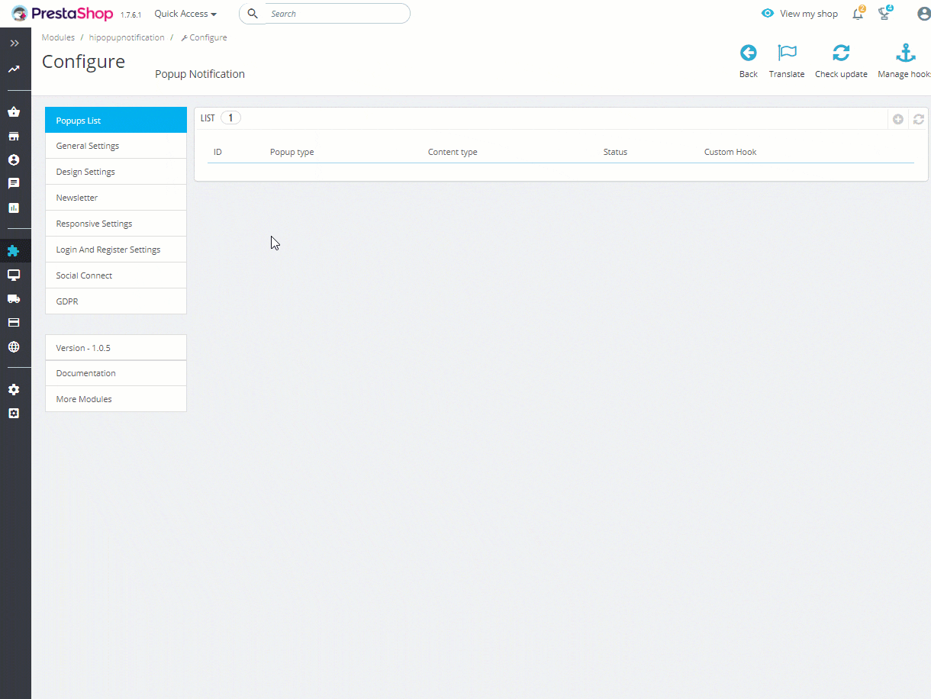Viewport: 931px width, 699px height.
Task: Open notifications bell icon
Action: pyautogui.click(x=858, y=13)
